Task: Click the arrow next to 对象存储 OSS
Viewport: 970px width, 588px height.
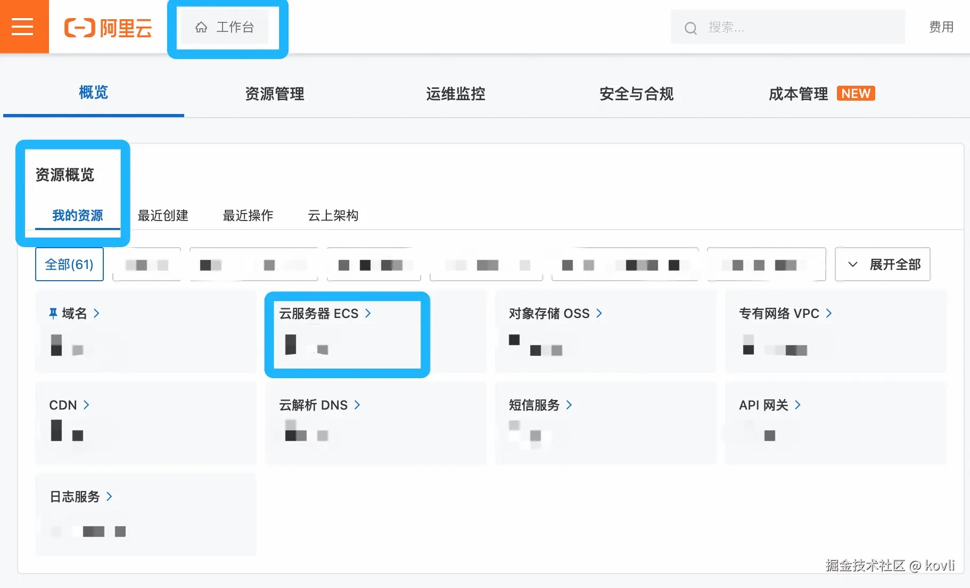Action: click(x=599, y=313)
